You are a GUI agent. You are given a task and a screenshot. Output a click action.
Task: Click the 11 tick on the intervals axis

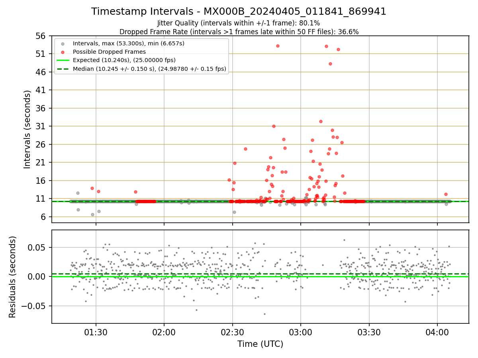click(41, 199)
